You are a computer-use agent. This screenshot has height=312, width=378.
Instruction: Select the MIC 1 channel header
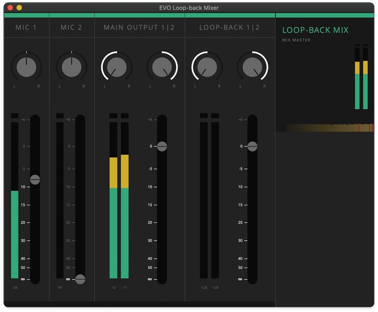click(26, 28)
